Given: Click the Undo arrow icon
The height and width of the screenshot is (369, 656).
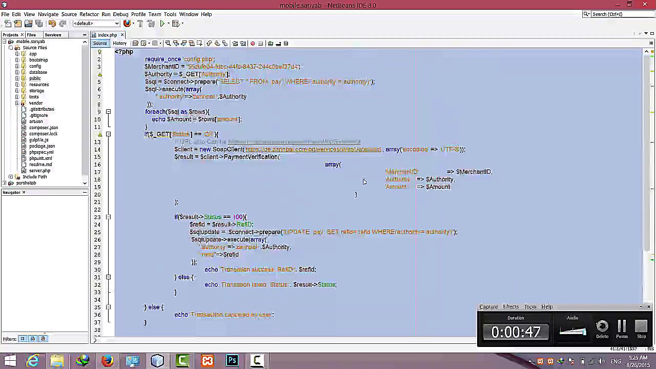Looking at the screenshot, I should [x=52, y=24].
